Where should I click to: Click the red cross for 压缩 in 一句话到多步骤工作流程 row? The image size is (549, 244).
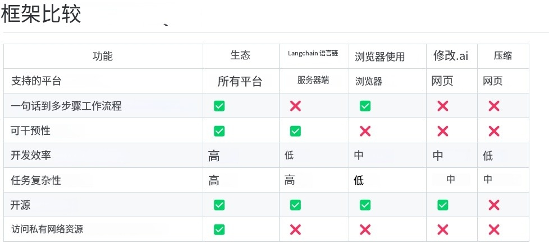click(493, 106)
